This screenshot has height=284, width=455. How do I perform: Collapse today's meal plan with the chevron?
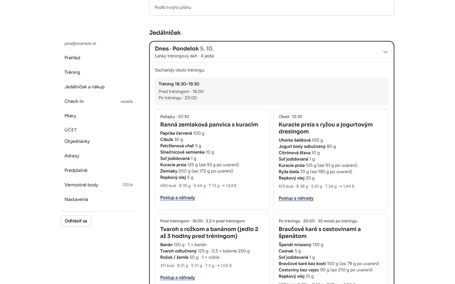(385, 52)
